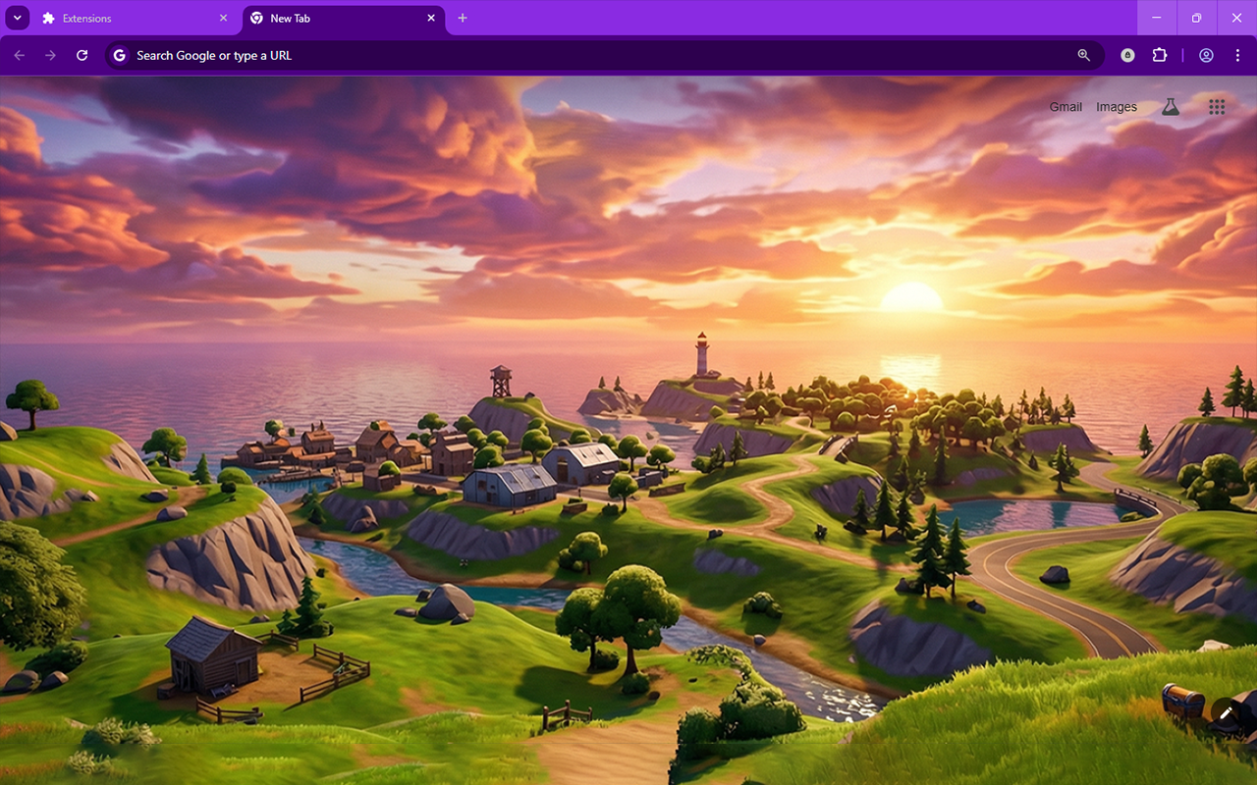Close the Extensions tab
Image resolution: width=1257 pixels, height=785 pixels.
[224, 18]
